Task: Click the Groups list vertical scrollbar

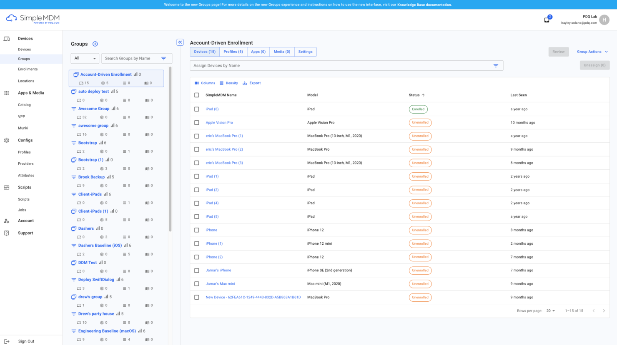Action: coord(170,150)
